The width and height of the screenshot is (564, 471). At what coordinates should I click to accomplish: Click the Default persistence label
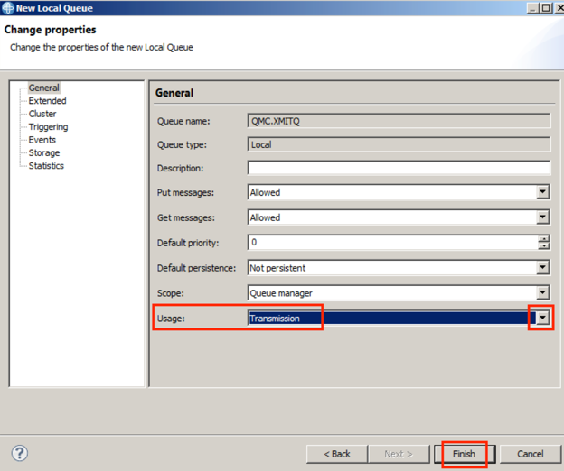point(196,268)
